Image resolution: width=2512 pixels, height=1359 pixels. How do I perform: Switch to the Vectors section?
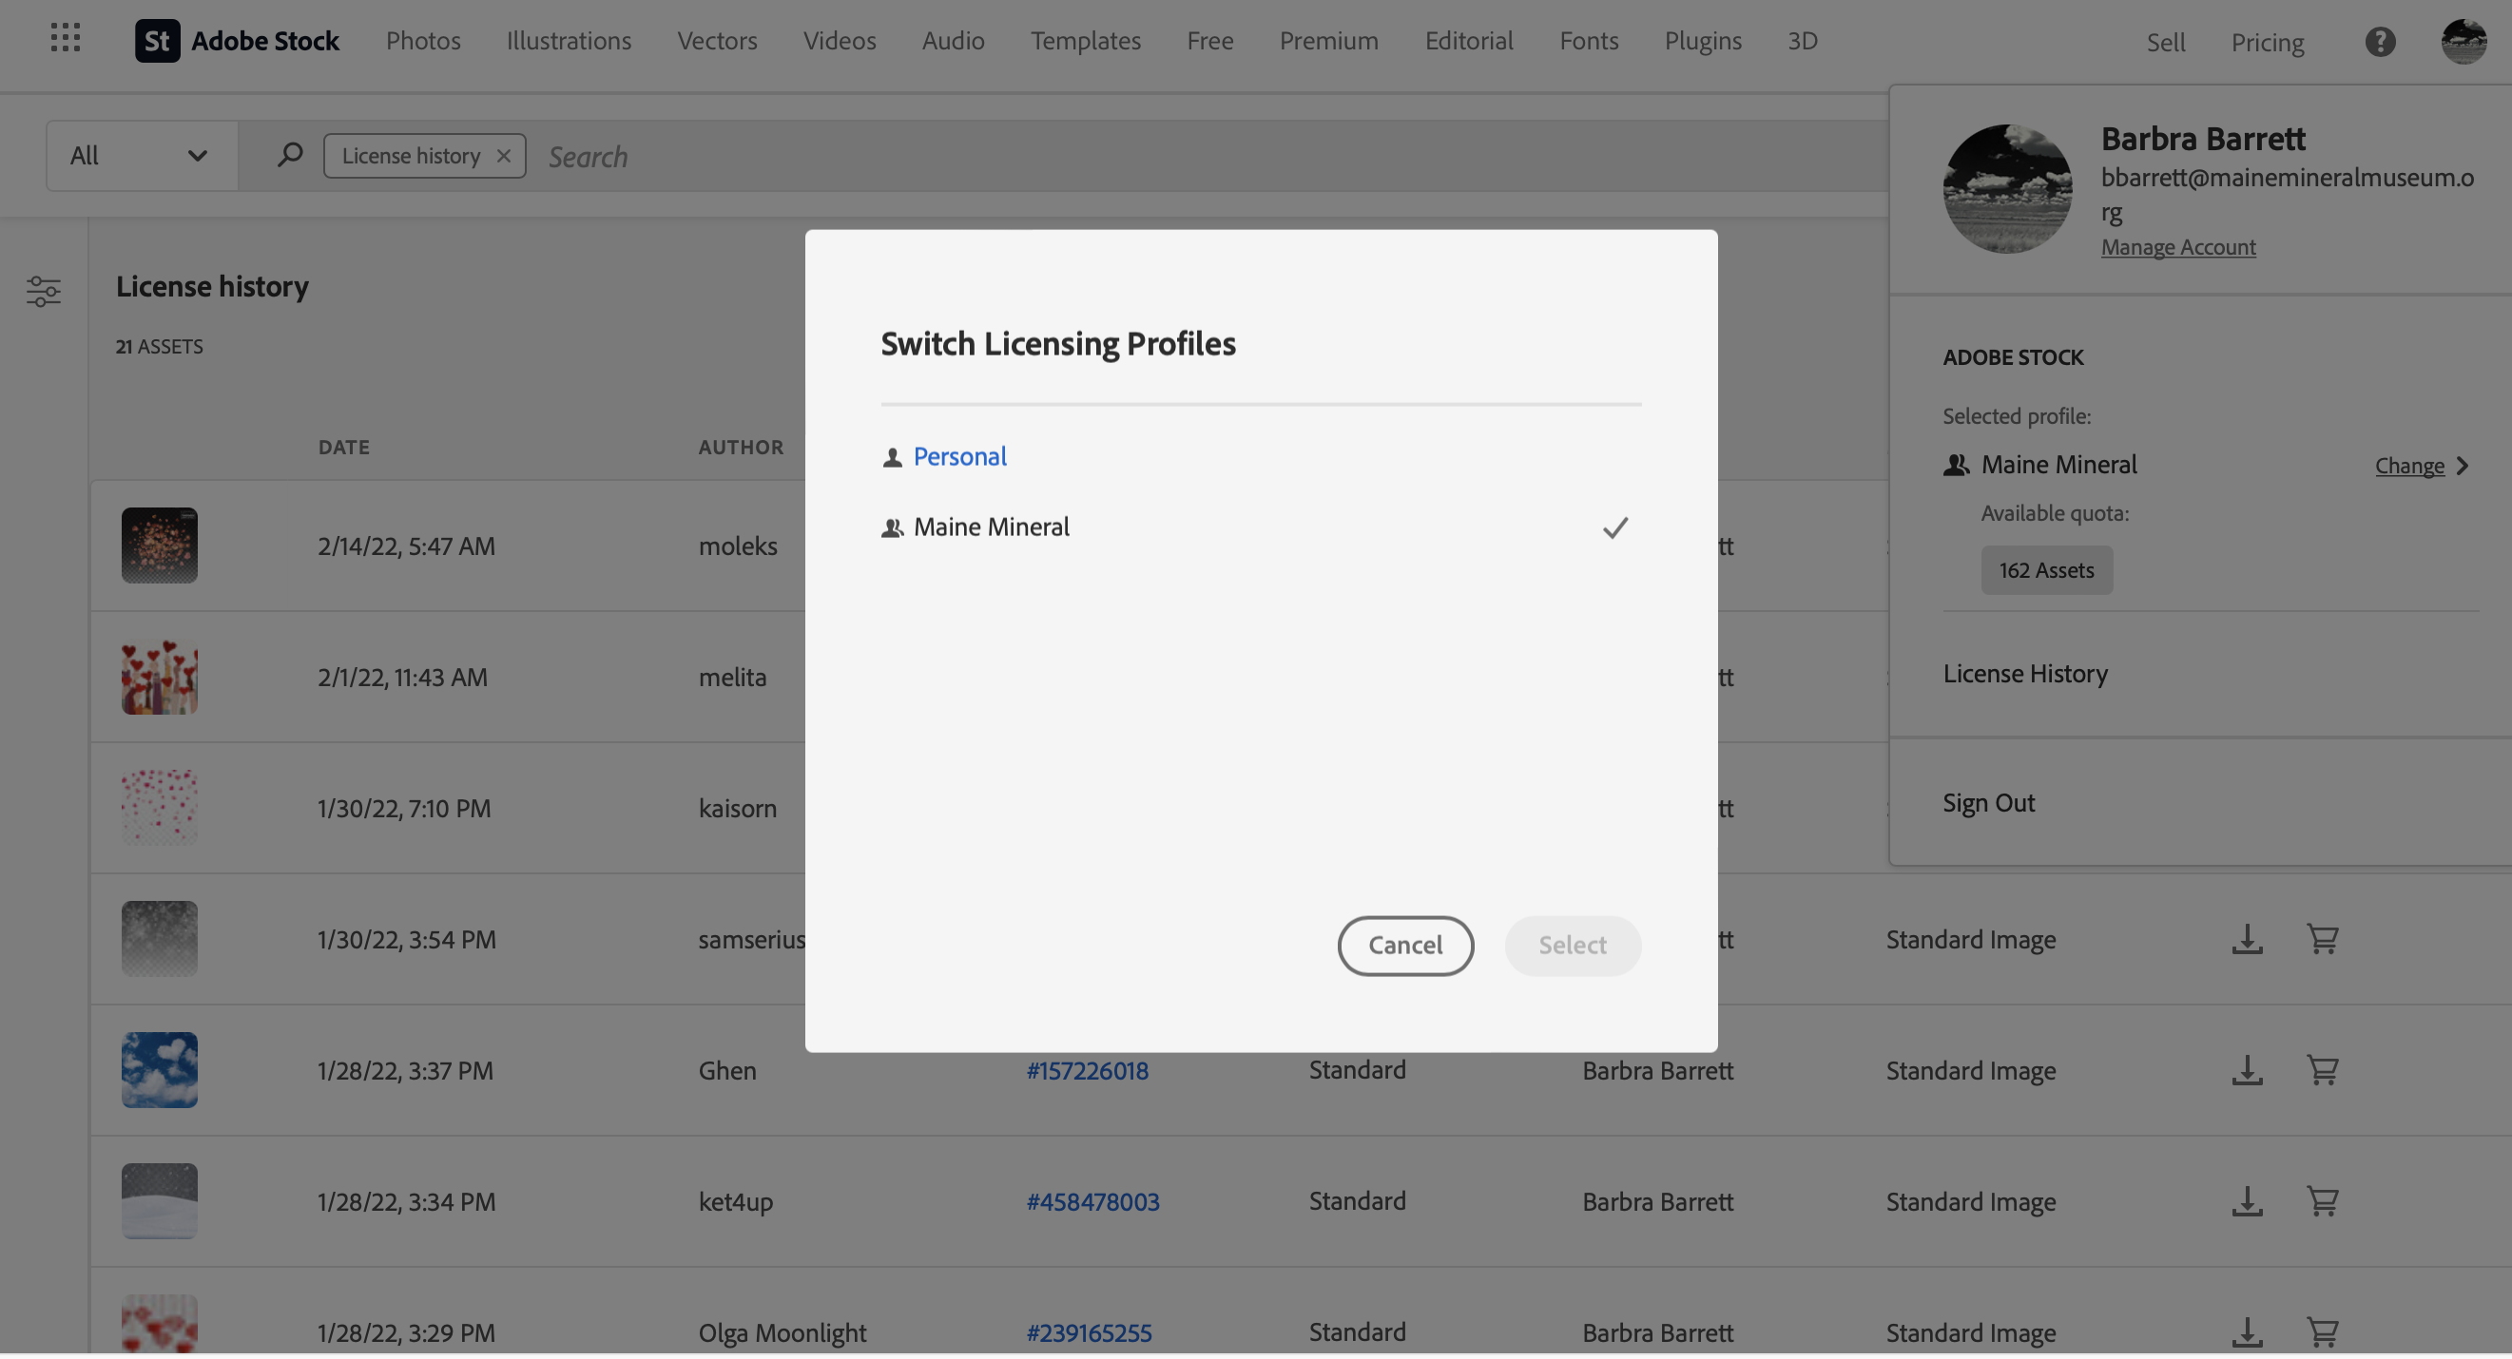717,41
